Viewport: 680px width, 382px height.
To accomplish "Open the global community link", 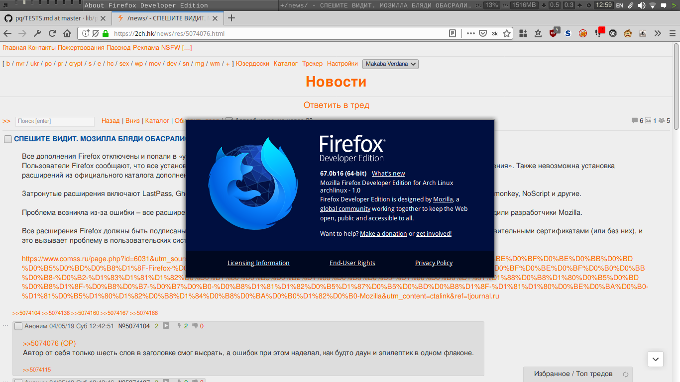I will (345, 209).
